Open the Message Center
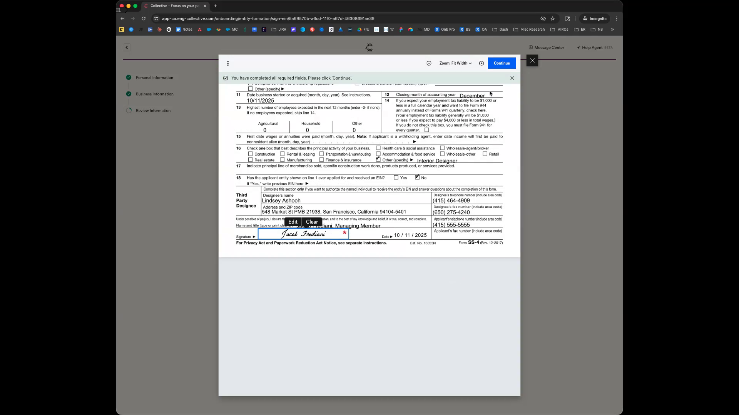 pos(546,48)
